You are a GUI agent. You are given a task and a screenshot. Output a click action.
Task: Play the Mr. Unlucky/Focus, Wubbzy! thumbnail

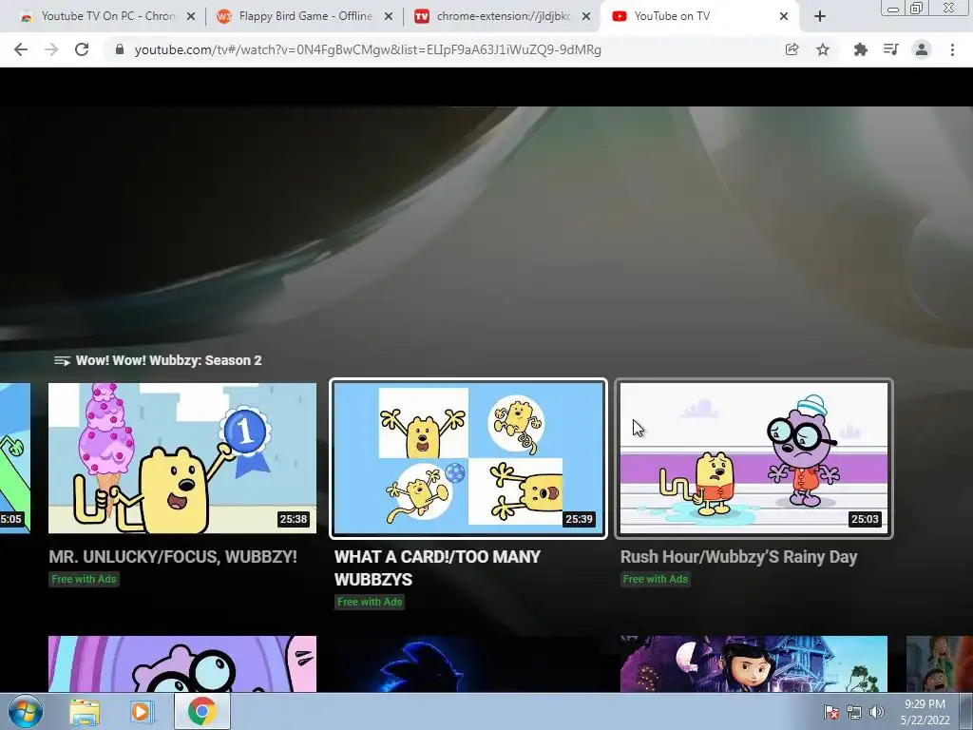pos(182,458)
